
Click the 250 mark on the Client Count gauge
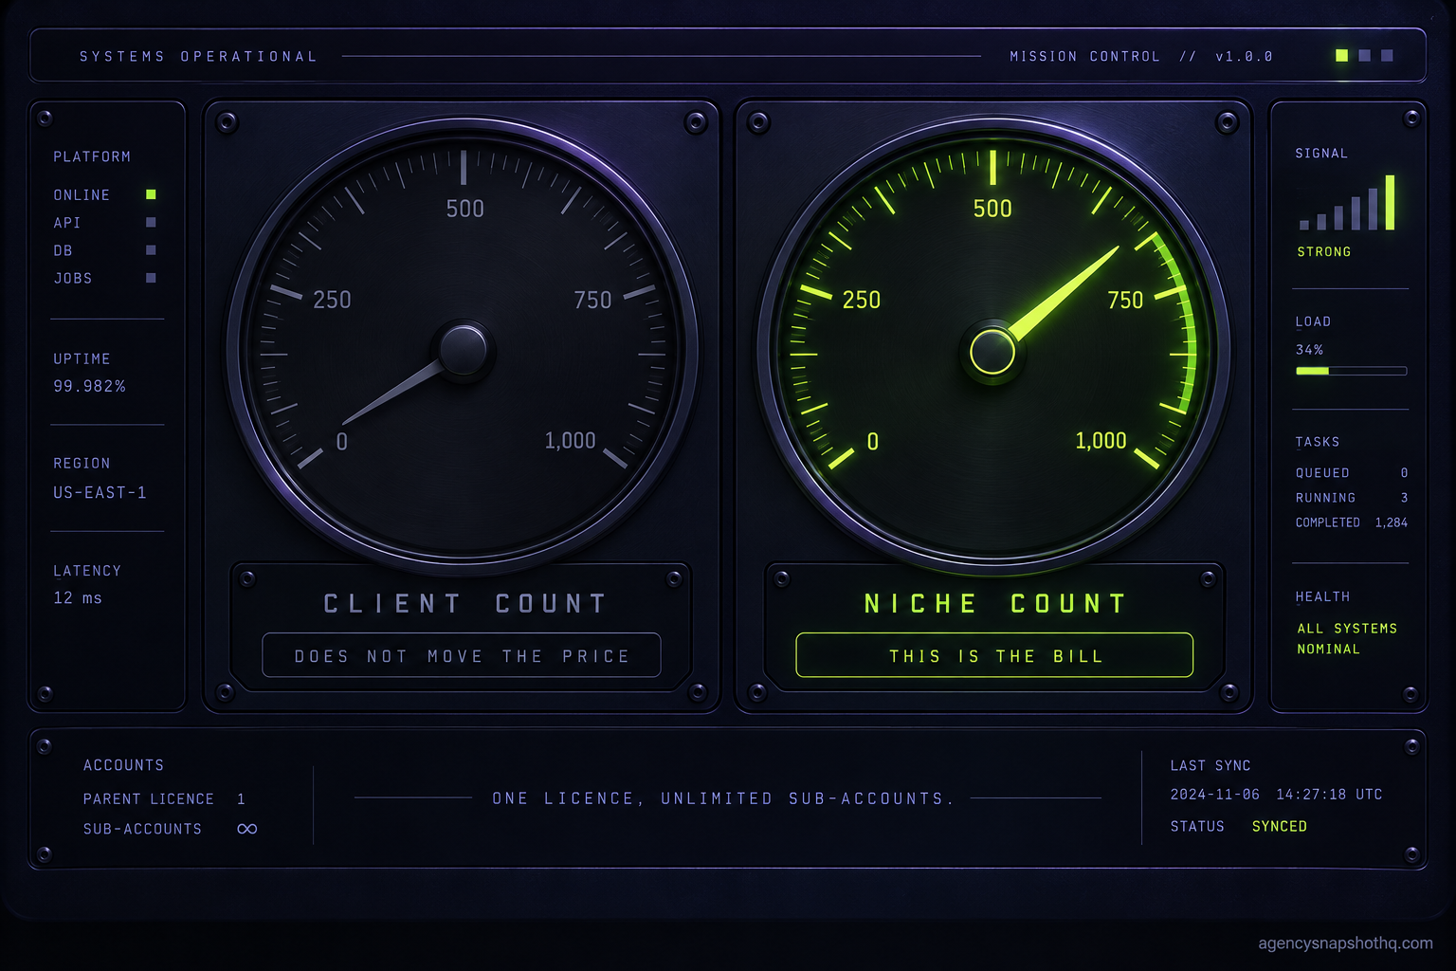point(332,300)
